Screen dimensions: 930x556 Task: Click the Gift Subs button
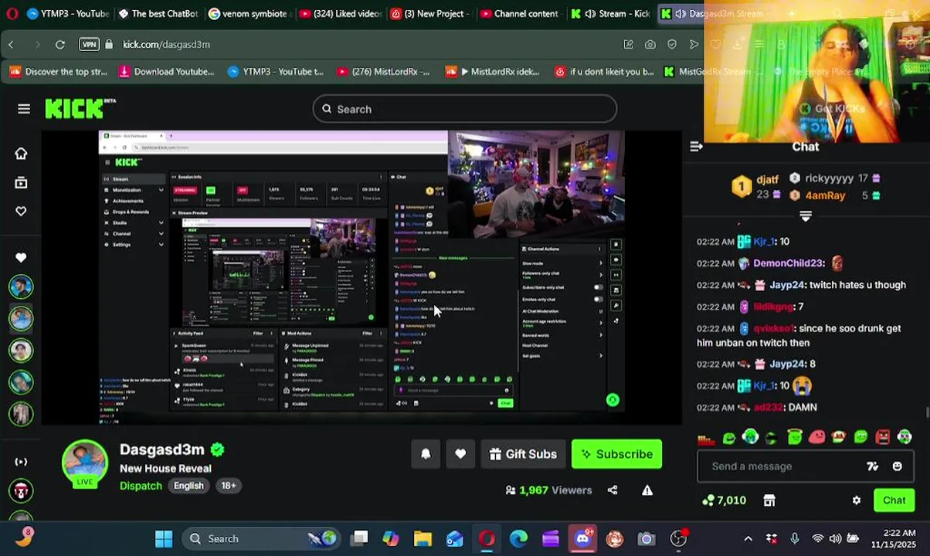coord(523,454)
